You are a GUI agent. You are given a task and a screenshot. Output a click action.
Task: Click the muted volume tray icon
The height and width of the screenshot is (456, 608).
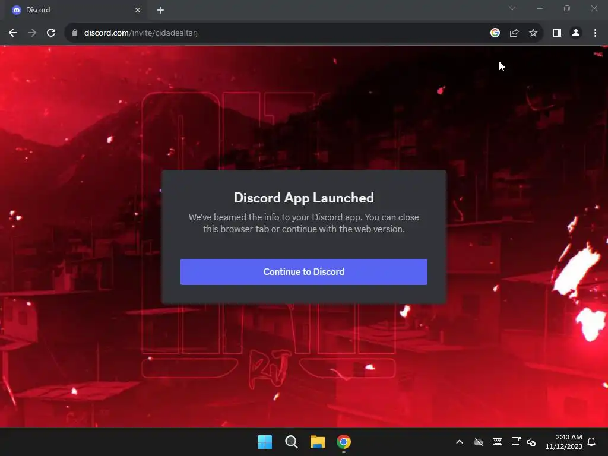point(531,442)
